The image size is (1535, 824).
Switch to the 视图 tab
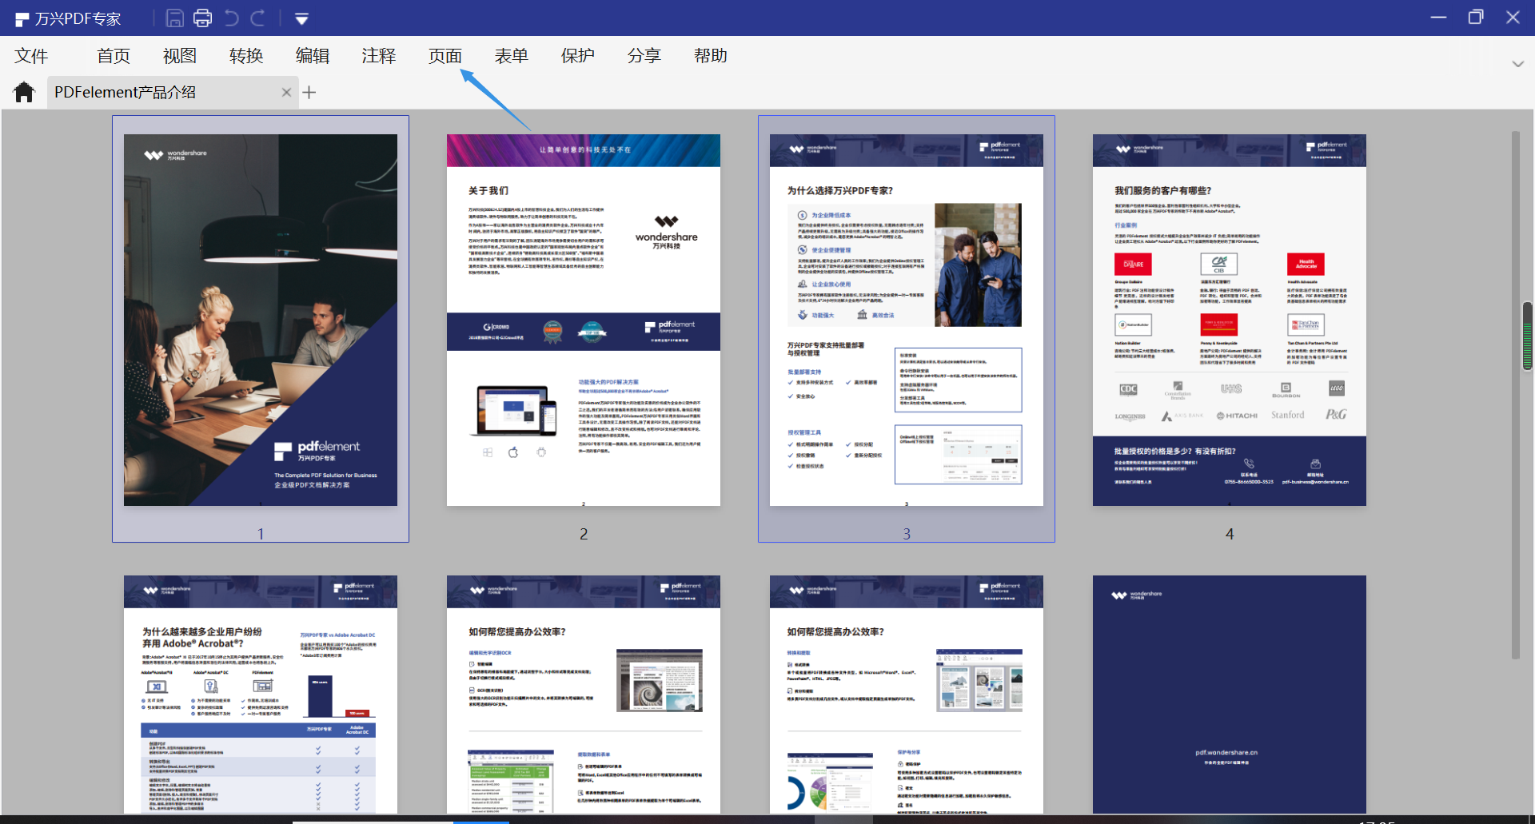pyautogui.click(x=179, y=55)
